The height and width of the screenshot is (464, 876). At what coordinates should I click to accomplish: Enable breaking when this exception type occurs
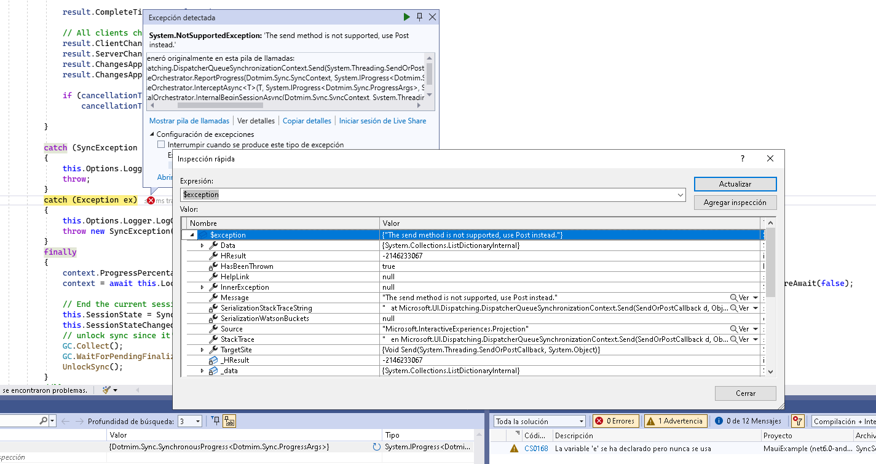pos(161,144)
